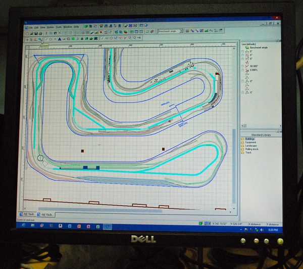
Task: Open the File menu
Action: click(31, 27)
